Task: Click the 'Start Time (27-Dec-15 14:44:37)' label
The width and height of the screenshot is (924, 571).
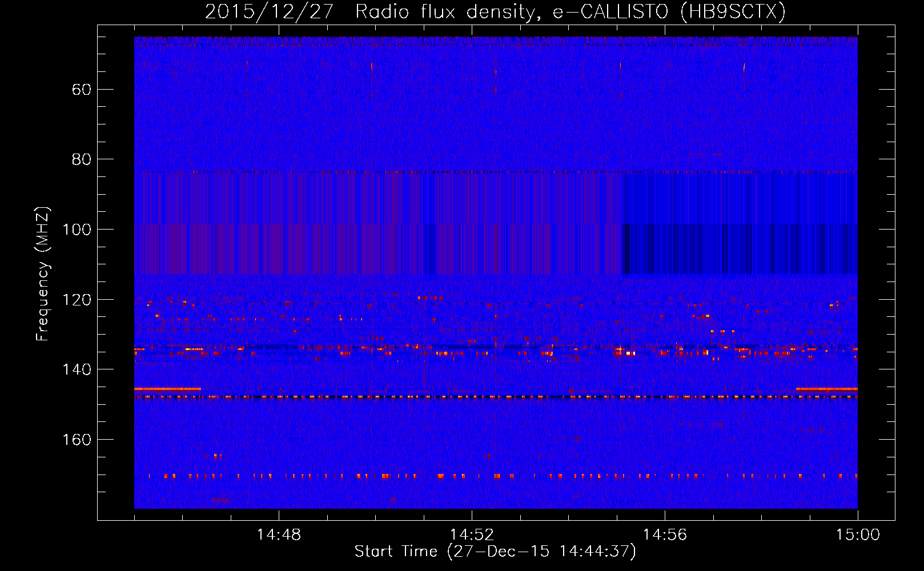Action: (495, 552)
